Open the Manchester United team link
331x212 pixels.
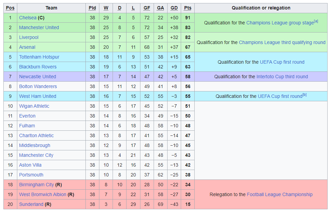(x=39, y=28)
